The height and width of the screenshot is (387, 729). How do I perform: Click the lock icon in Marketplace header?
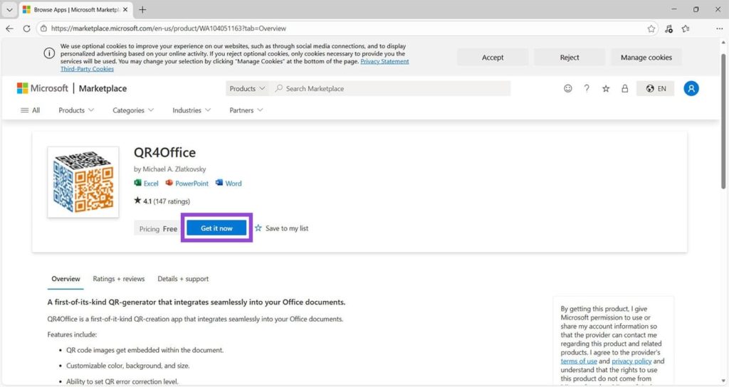pyautogui.click(x=625, y=88)
